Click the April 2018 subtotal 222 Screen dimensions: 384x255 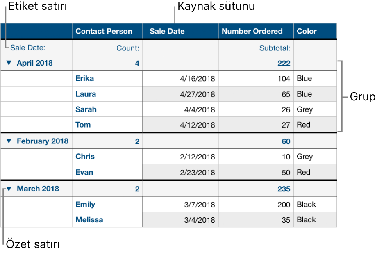[x=283, y=63]
